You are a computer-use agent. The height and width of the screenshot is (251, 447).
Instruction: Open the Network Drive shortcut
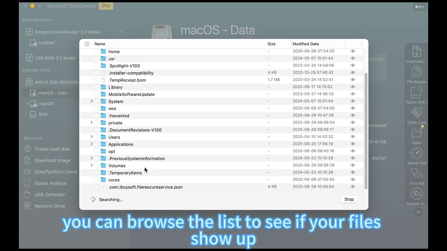pos(50,206)
